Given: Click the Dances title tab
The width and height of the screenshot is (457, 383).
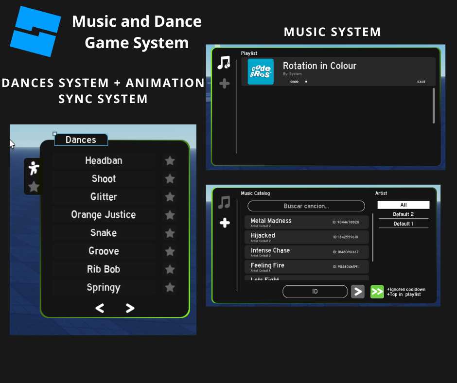Looking at the screenshot, I should tap(81, 140).
